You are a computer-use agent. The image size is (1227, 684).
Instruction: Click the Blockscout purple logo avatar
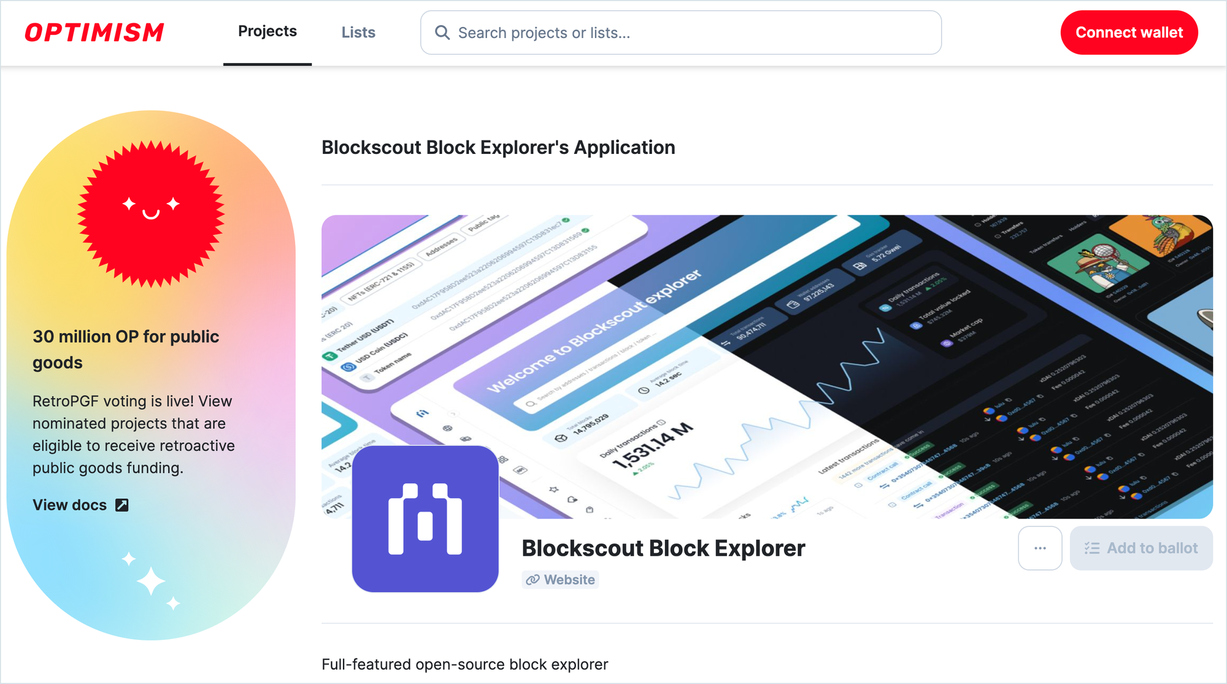425,519
